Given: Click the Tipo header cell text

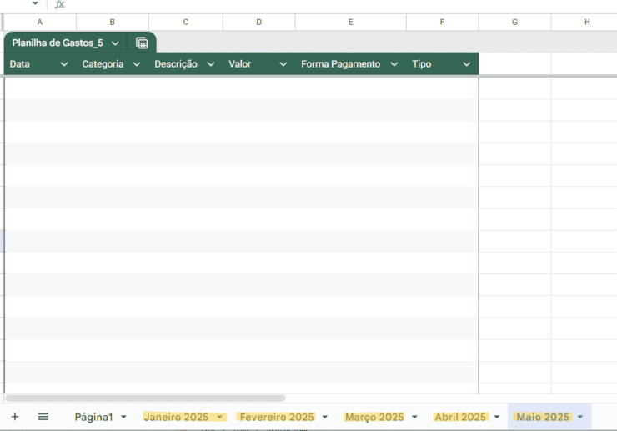Looking at the screenshot, I should 422,64.
